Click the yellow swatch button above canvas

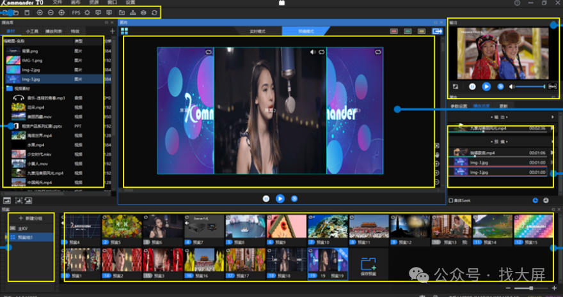(421, 31)
